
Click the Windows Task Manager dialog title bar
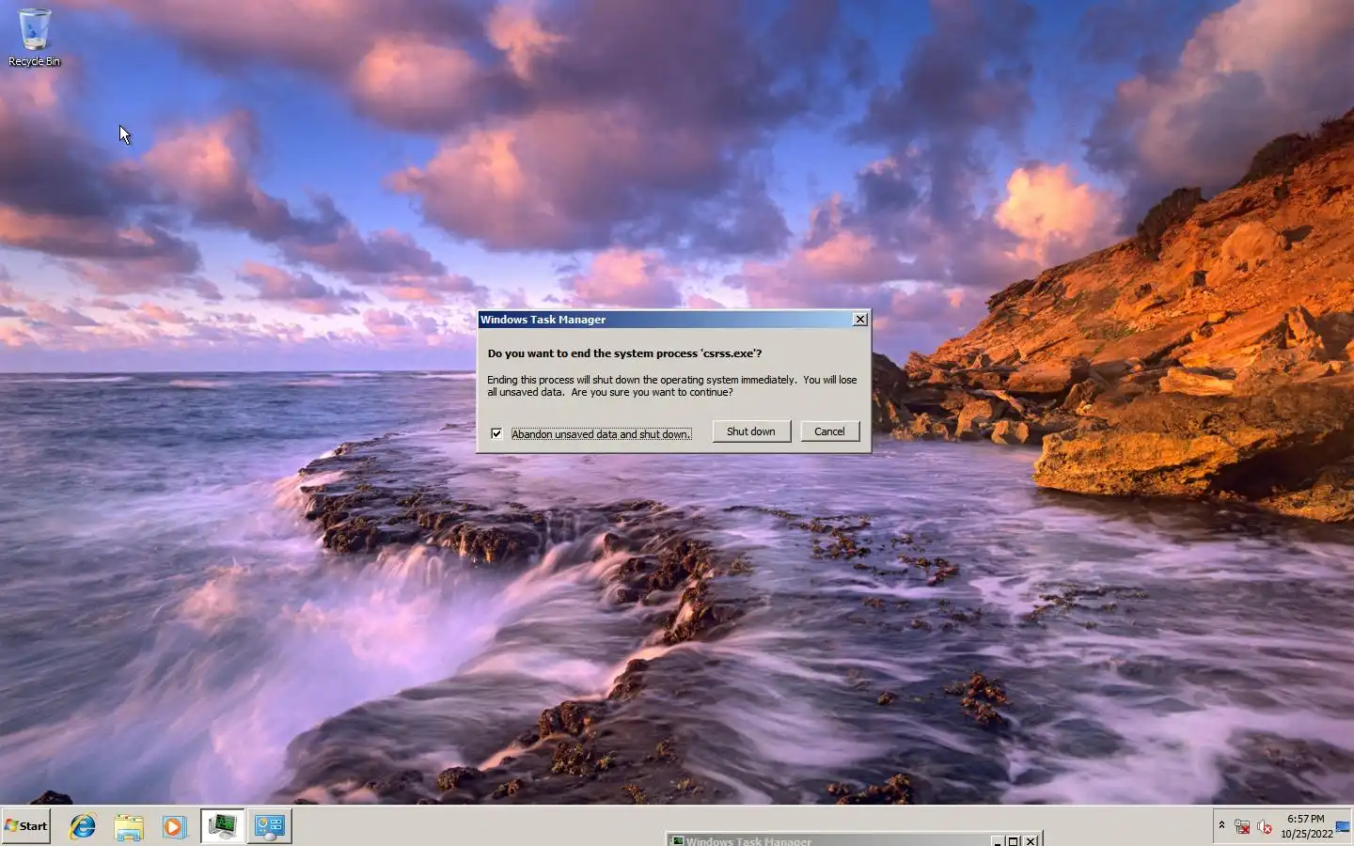click(665, 320)
